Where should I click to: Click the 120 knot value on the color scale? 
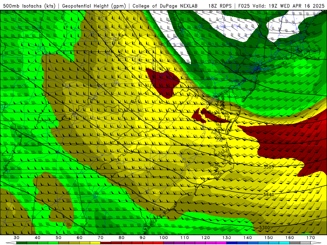coord(206,238)
